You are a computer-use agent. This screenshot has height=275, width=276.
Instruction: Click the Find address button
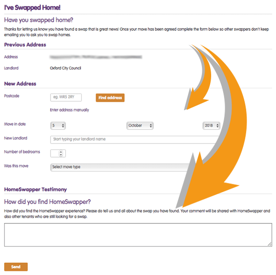click(x=110, y=98)
